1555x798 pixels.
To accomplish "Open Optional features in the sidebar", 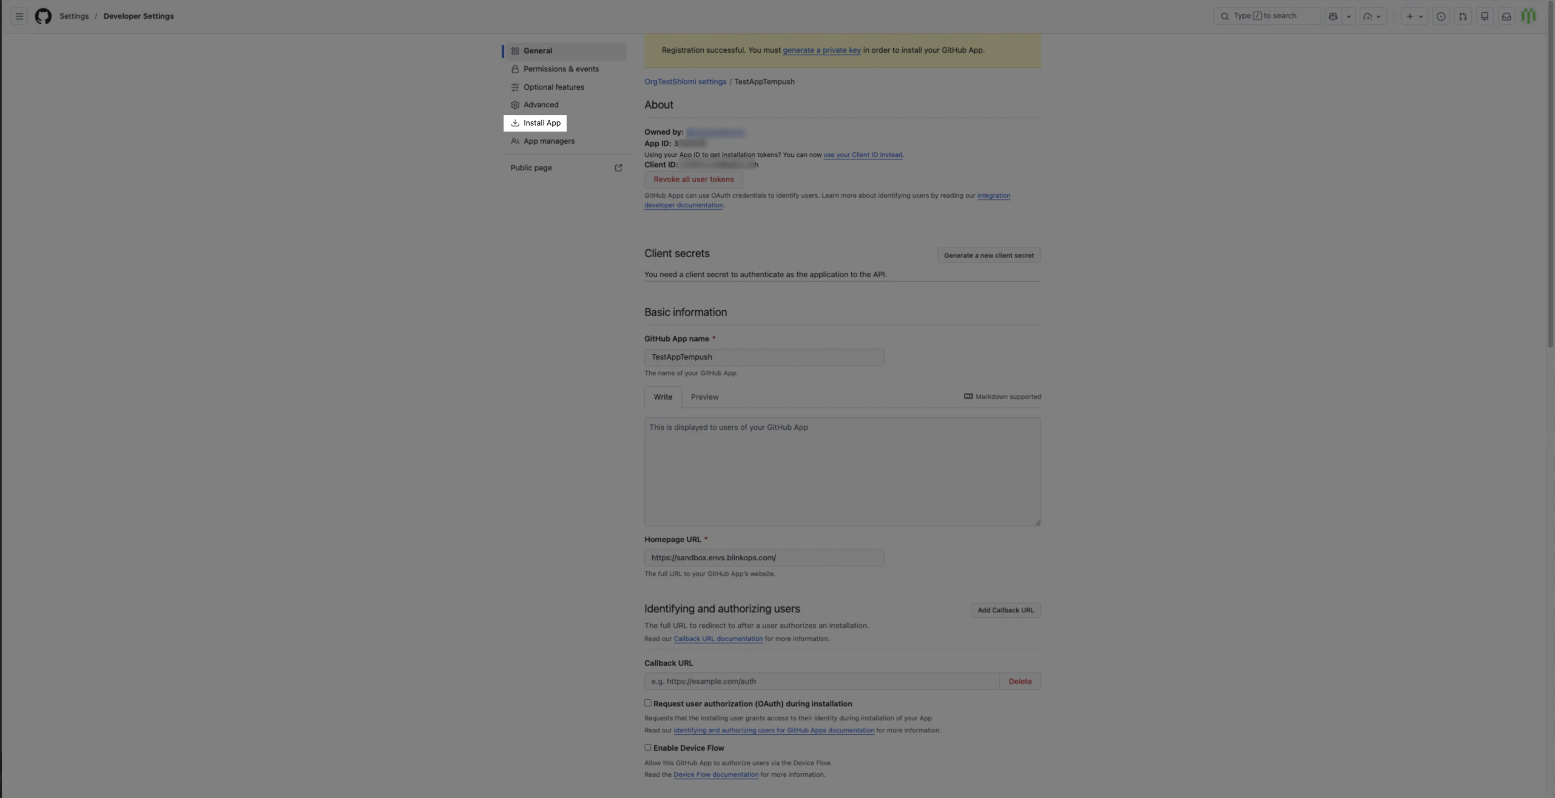I will click(566, 87).
